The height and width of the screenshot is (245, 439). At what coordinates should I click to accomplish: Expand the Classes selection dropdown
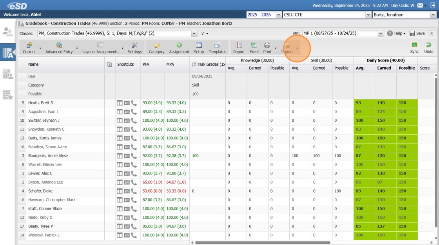(194, 34)
